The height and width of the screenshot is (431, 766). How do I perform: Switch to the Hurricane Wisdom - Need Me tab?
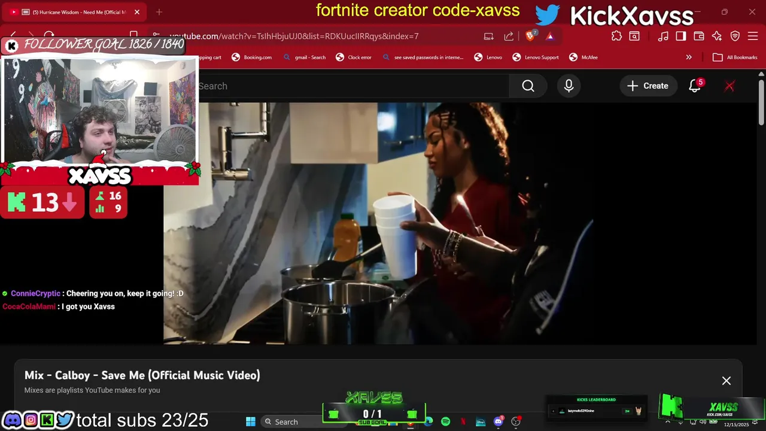pos(75,12)
